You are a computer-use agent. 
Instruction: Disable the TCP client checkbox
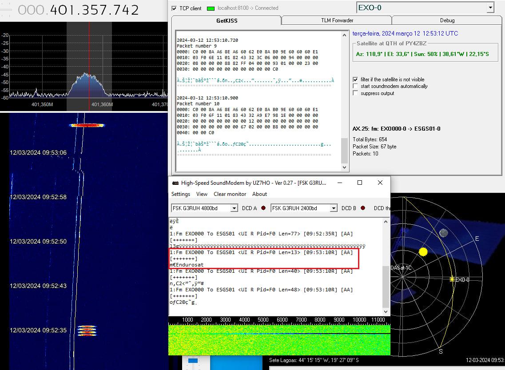coord(174,8)
